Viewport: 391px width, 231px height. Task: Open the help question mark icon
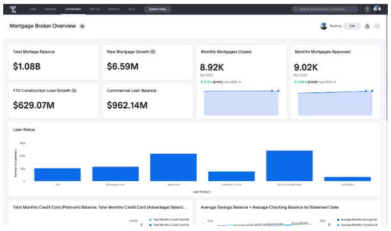tap(367, 9)
